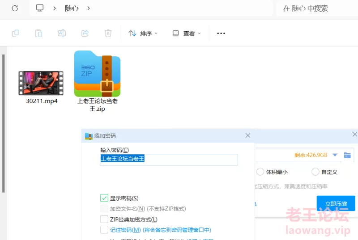Click the This PC monitor icon in address bar
The image size is (358, 240).
pos(40,8)
